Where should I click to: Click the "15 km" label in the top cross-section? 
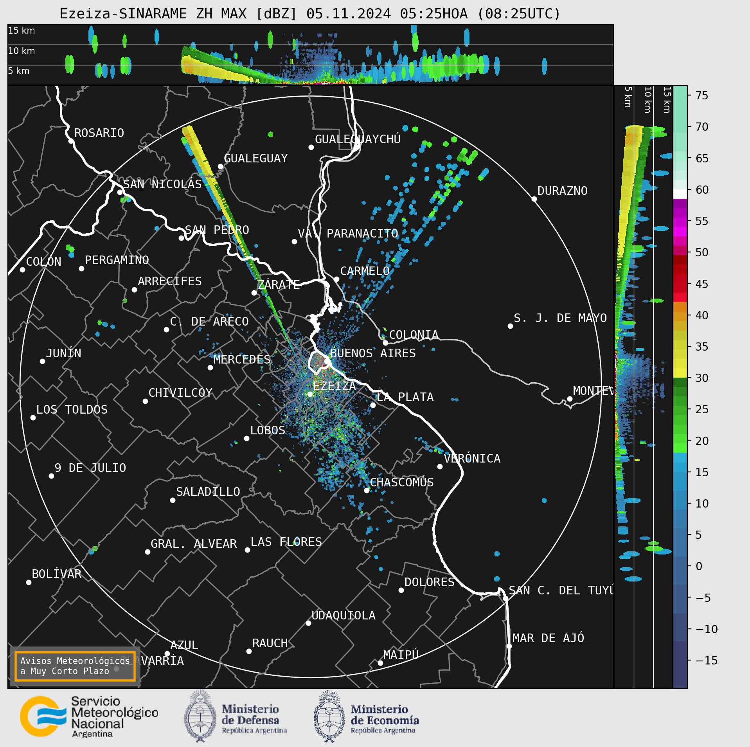coord(22,31)
